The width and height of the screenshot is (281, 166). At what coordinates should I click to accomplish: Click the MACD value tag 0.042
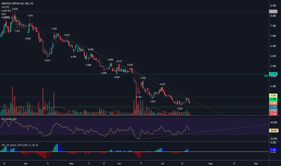coord(273,150)
